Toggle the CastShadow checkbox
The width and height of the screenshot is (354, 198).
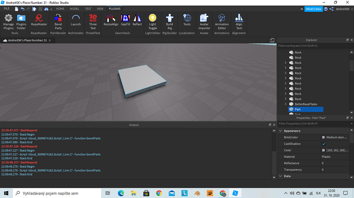324,144
